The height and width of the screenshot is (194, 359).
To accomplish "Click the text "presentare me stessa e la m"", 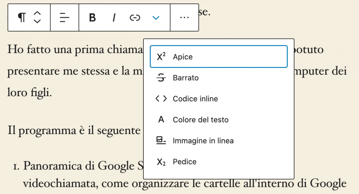I will click(x=75, y=71).
